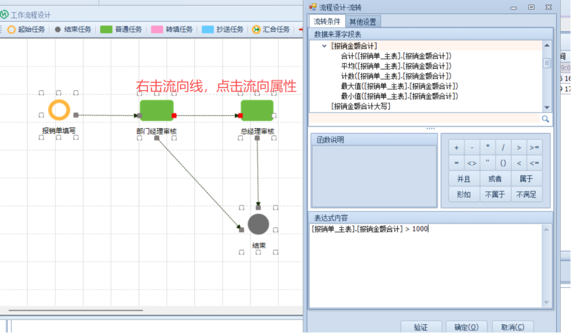Click the 报销单填写 start node circle
The width and height of the screenshot is (571, 333).
[59, 110]
